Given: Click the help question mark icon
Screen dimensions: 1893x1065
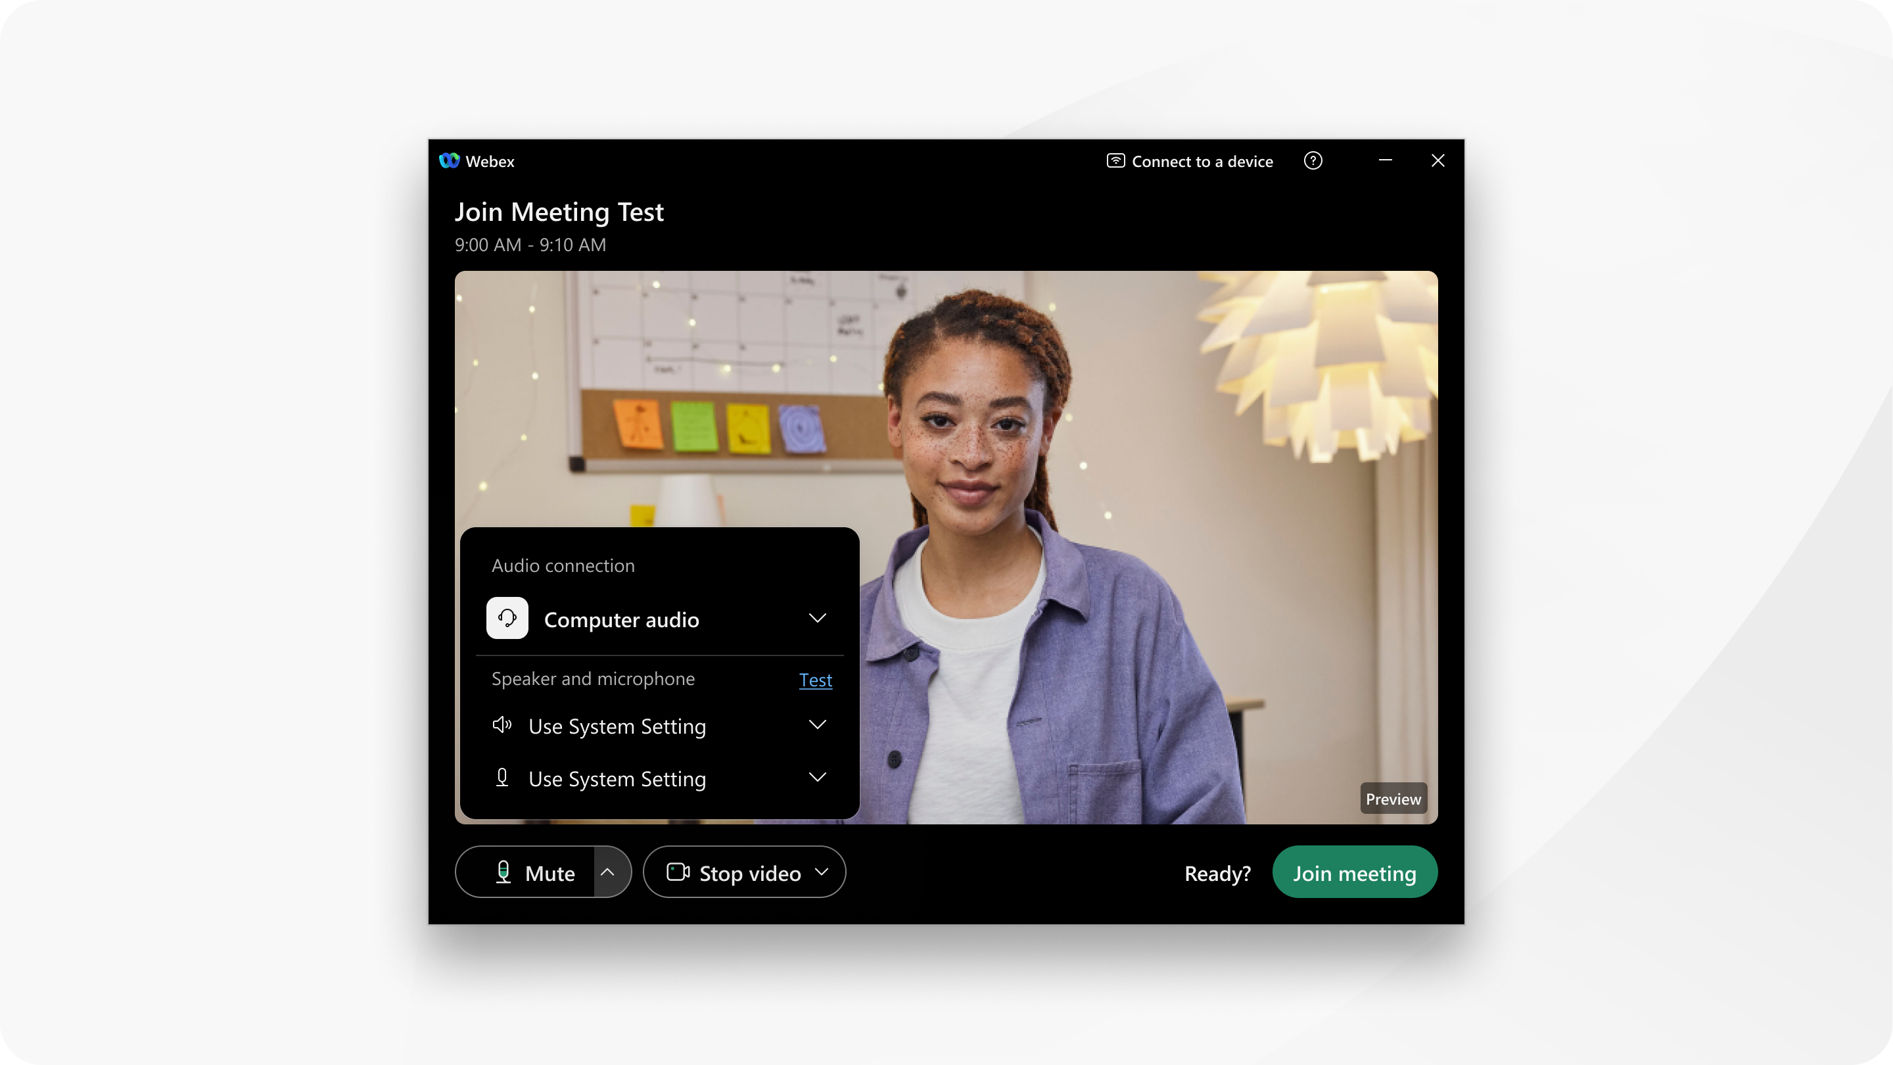Looking at the screenshot, I should pos(1313,160).
